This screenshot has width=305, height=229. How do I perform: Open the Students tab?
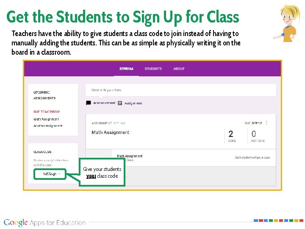tap(153, 69)
